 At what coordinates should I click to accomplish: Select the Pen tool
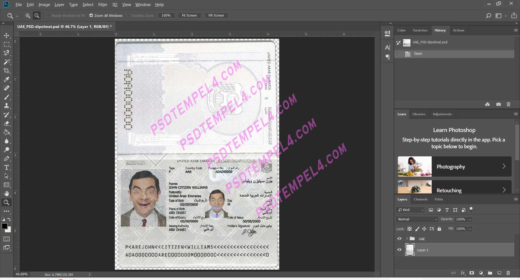[6, 159]
